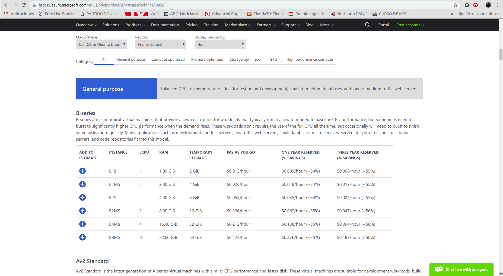
Task: Expand the Overview menu
Action: tap(86, 25)
